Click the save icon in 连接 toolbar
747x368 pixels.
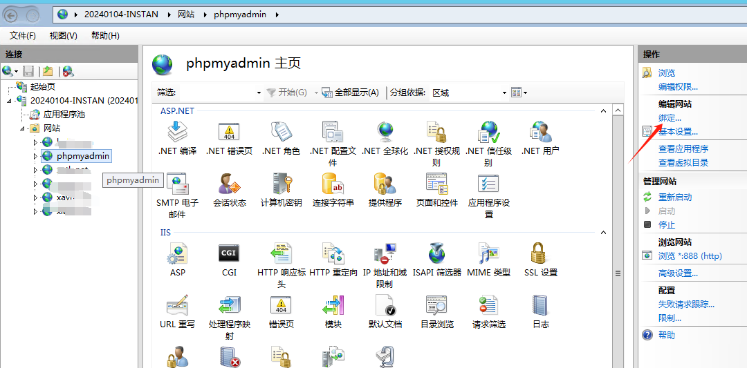click(28, 71)
